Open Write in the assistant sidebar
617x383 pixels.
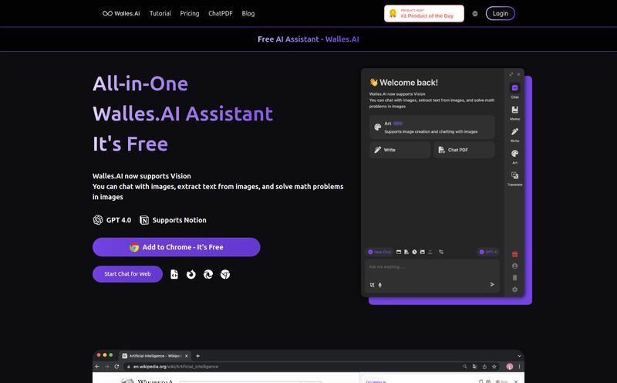click(x=514, y=134)
